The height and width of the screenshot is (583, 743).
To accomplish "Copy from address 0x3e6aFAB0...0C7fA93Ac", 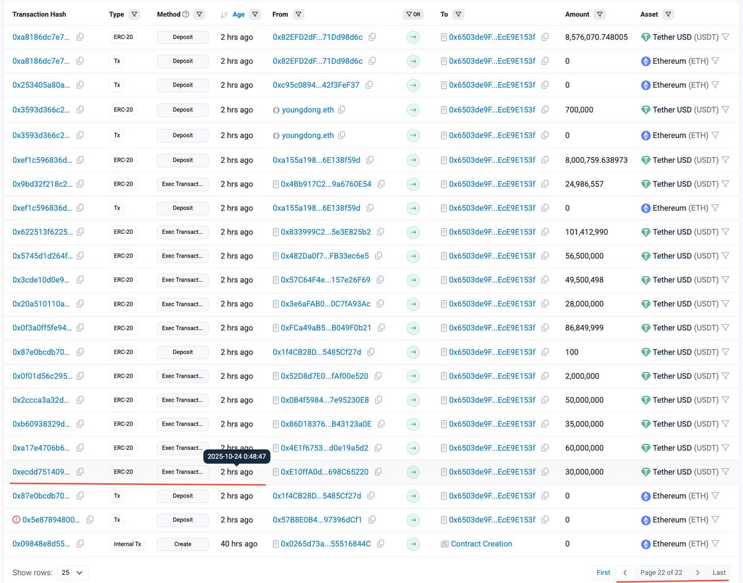I will [x=380, y=304].
